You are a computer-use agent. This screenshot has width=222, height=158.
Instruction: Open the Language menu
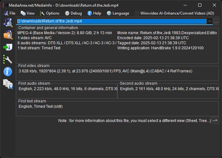click(118, 13)
